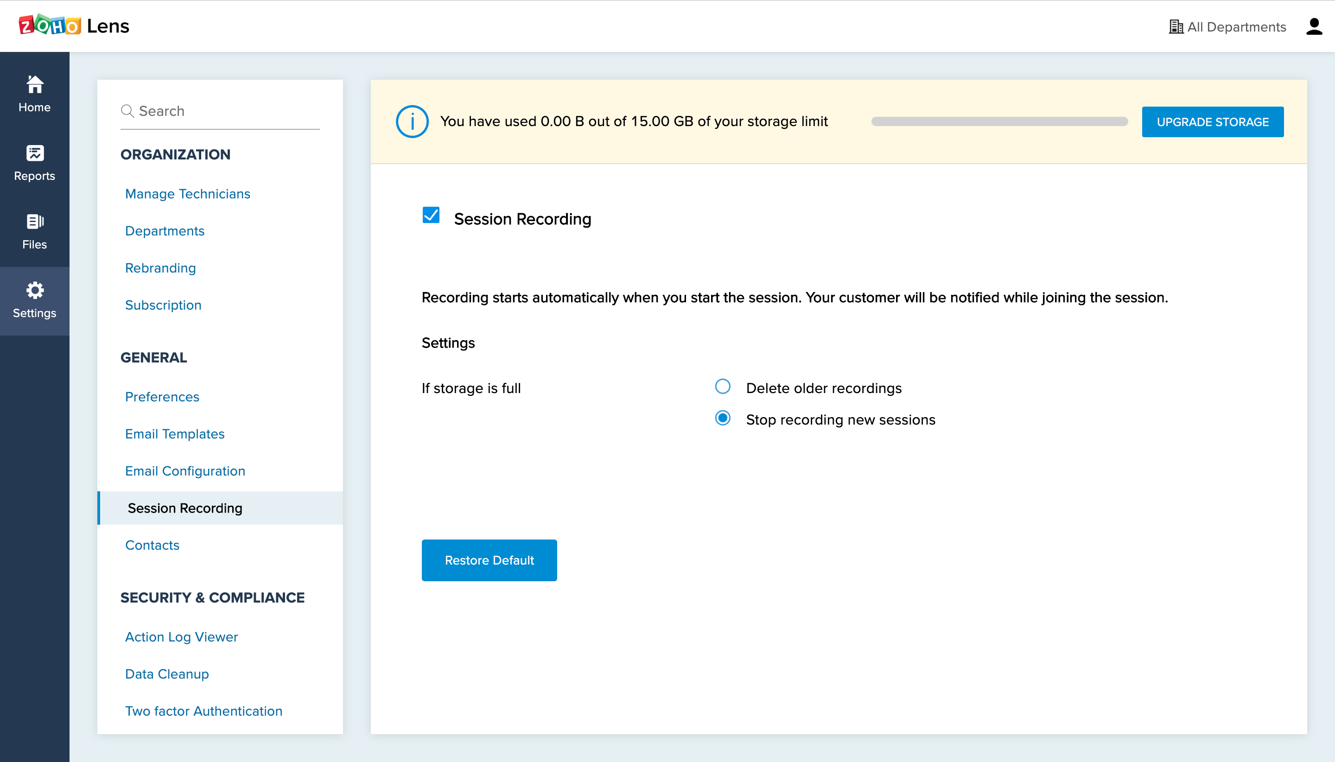Click the Upgrade Storage button

pyautogui.click(x=1212, y=122)
